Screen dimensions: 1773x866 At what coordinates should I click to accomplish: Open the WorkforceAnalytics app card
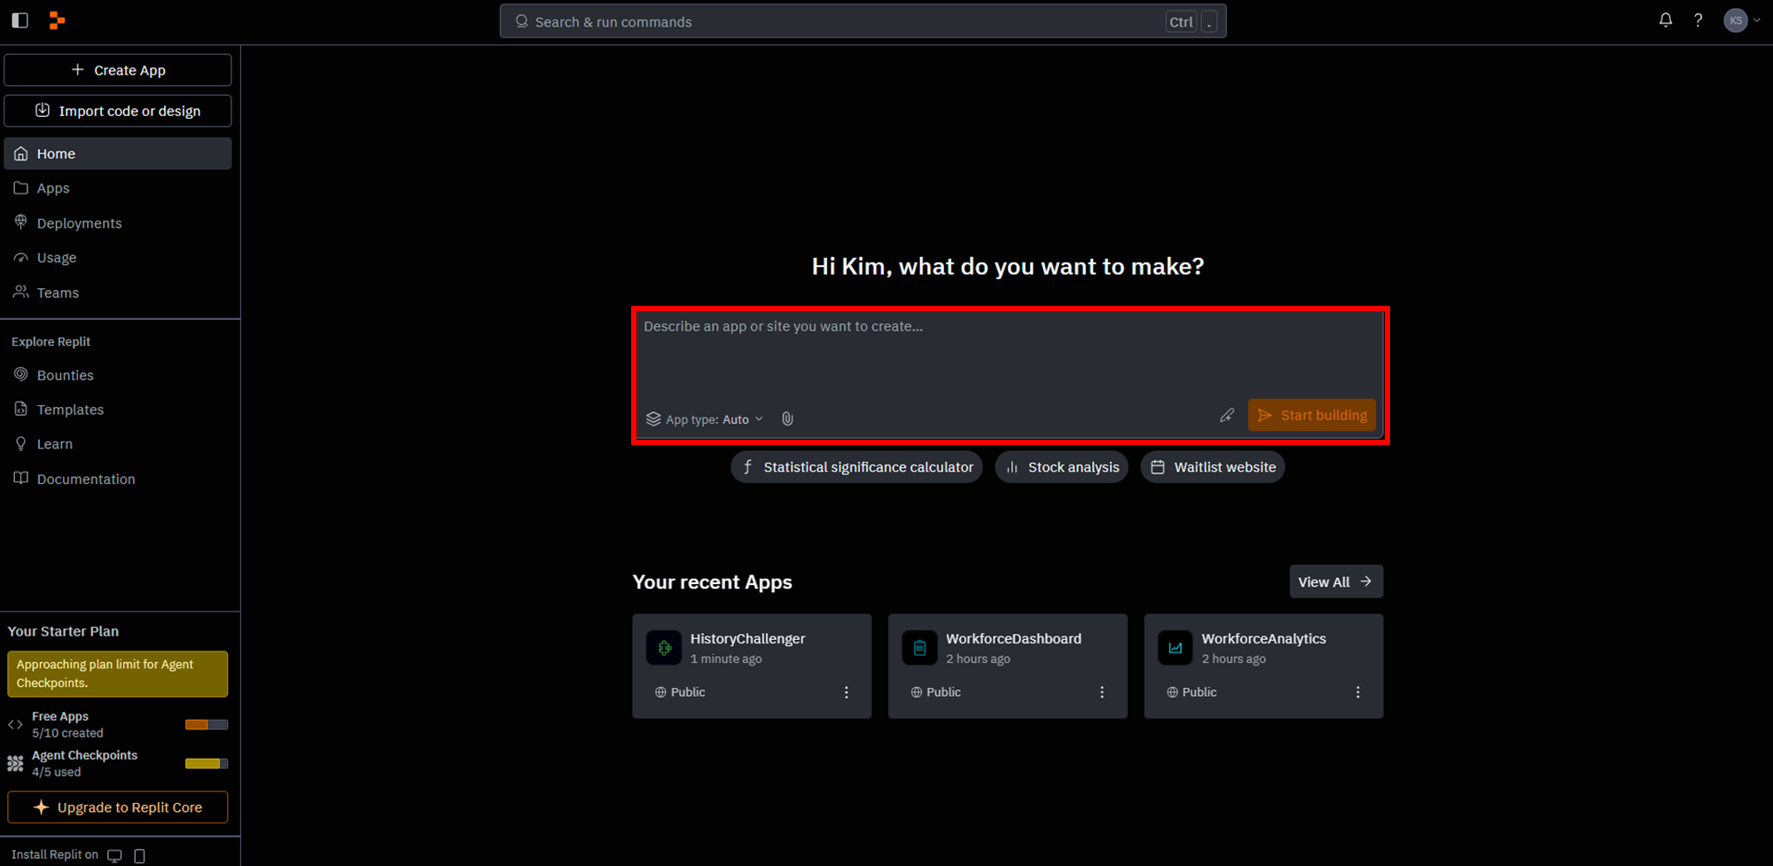click(x=1263, y=666)
